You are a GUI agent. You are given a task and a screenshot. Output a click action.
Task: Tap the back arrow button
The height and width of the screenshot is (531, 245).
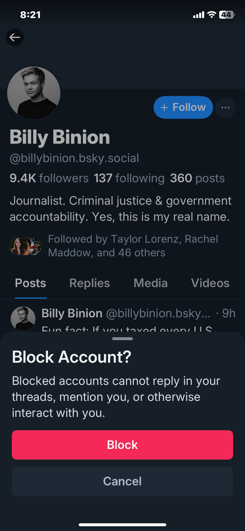pyautogui.click(x=15, y=37)
